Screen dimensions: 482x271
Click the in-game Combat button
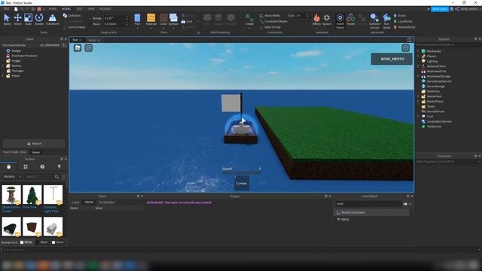pos(241,183)
